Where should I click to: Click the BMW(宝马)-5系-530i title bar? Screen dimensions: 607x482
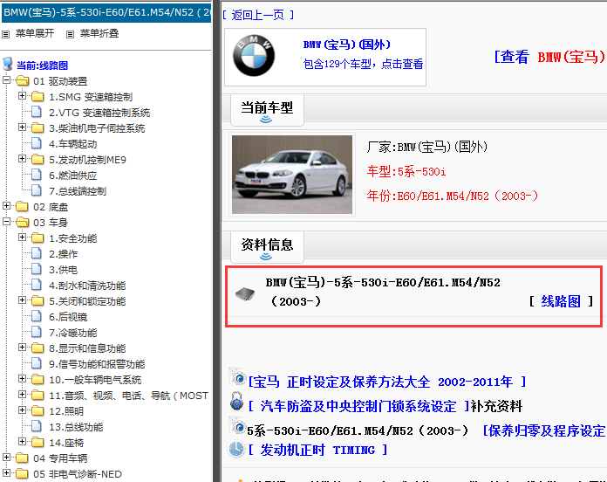click(106, 12)
